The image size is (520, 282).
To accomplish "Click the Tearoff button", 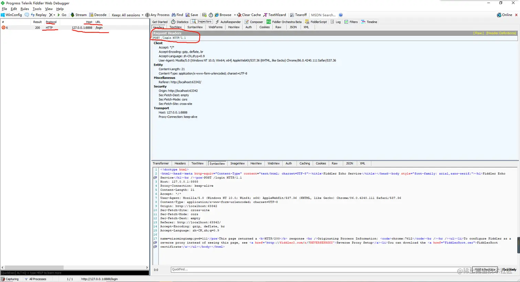I will (x=299, y=15).
